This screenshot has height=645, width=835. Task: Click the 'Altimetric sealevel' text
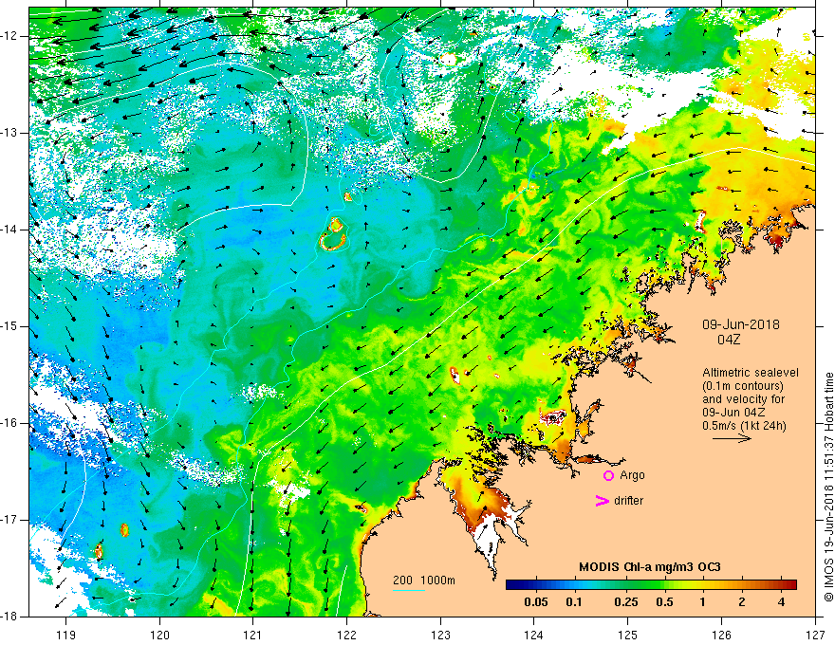point(751,373)
